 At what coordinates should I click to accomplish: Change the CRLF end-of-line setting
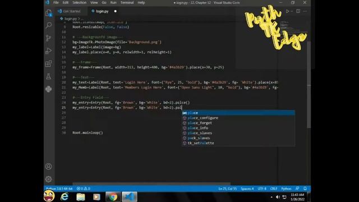274,189
